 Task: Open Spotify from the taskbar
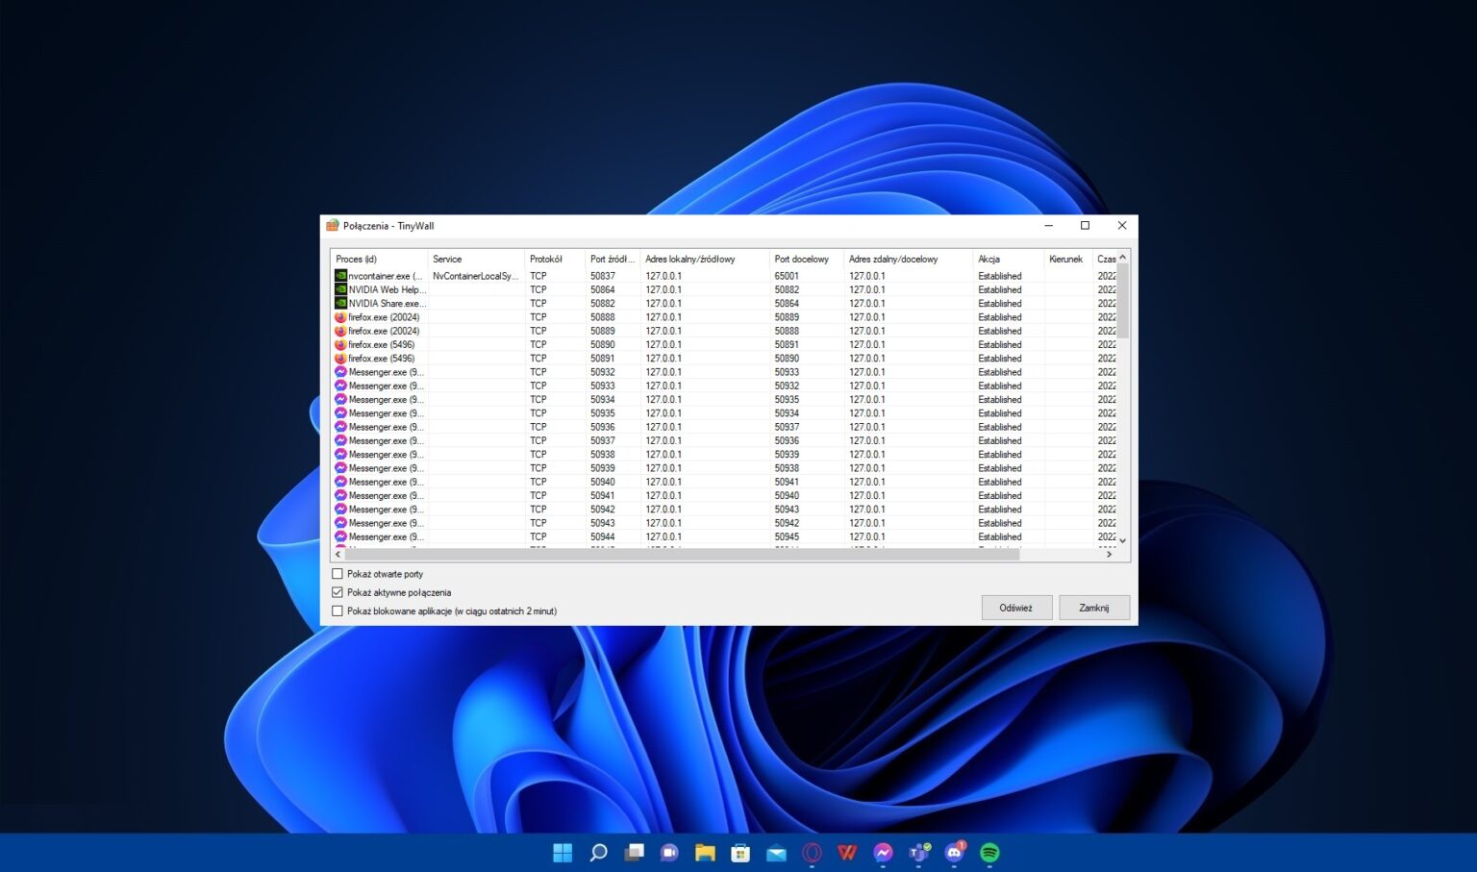coord(989,853)
